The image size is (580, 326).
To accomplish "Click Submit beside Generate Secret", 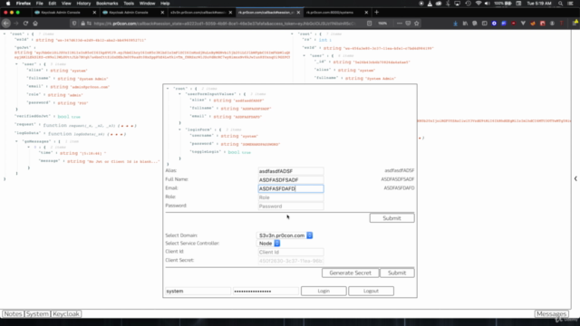I will click(397, 273).
